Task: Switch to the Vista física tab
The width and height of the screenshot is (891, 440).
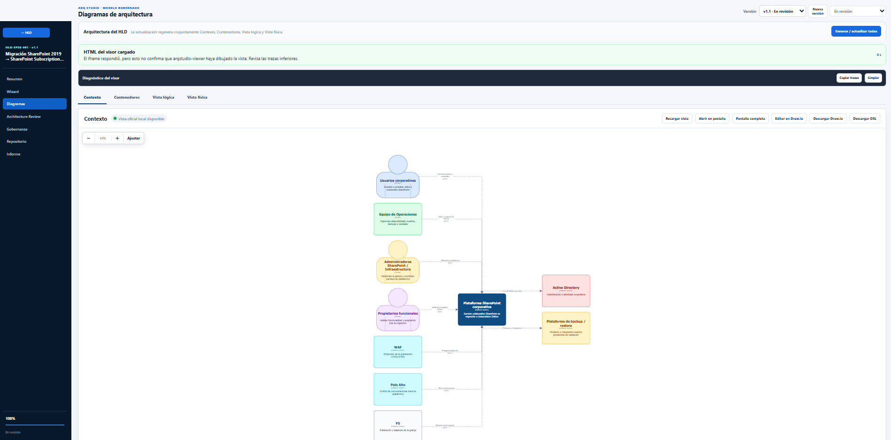Action: pyautogui.click(x=197, y=97)
